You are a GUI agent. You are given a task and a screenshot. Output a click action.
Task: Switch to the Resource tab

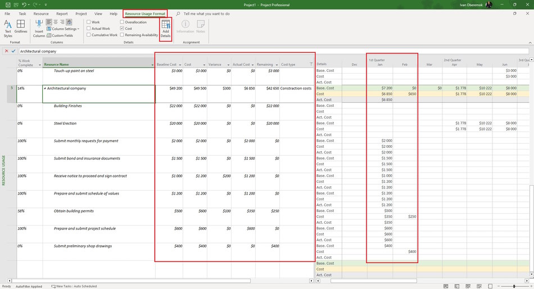[41, 13]
